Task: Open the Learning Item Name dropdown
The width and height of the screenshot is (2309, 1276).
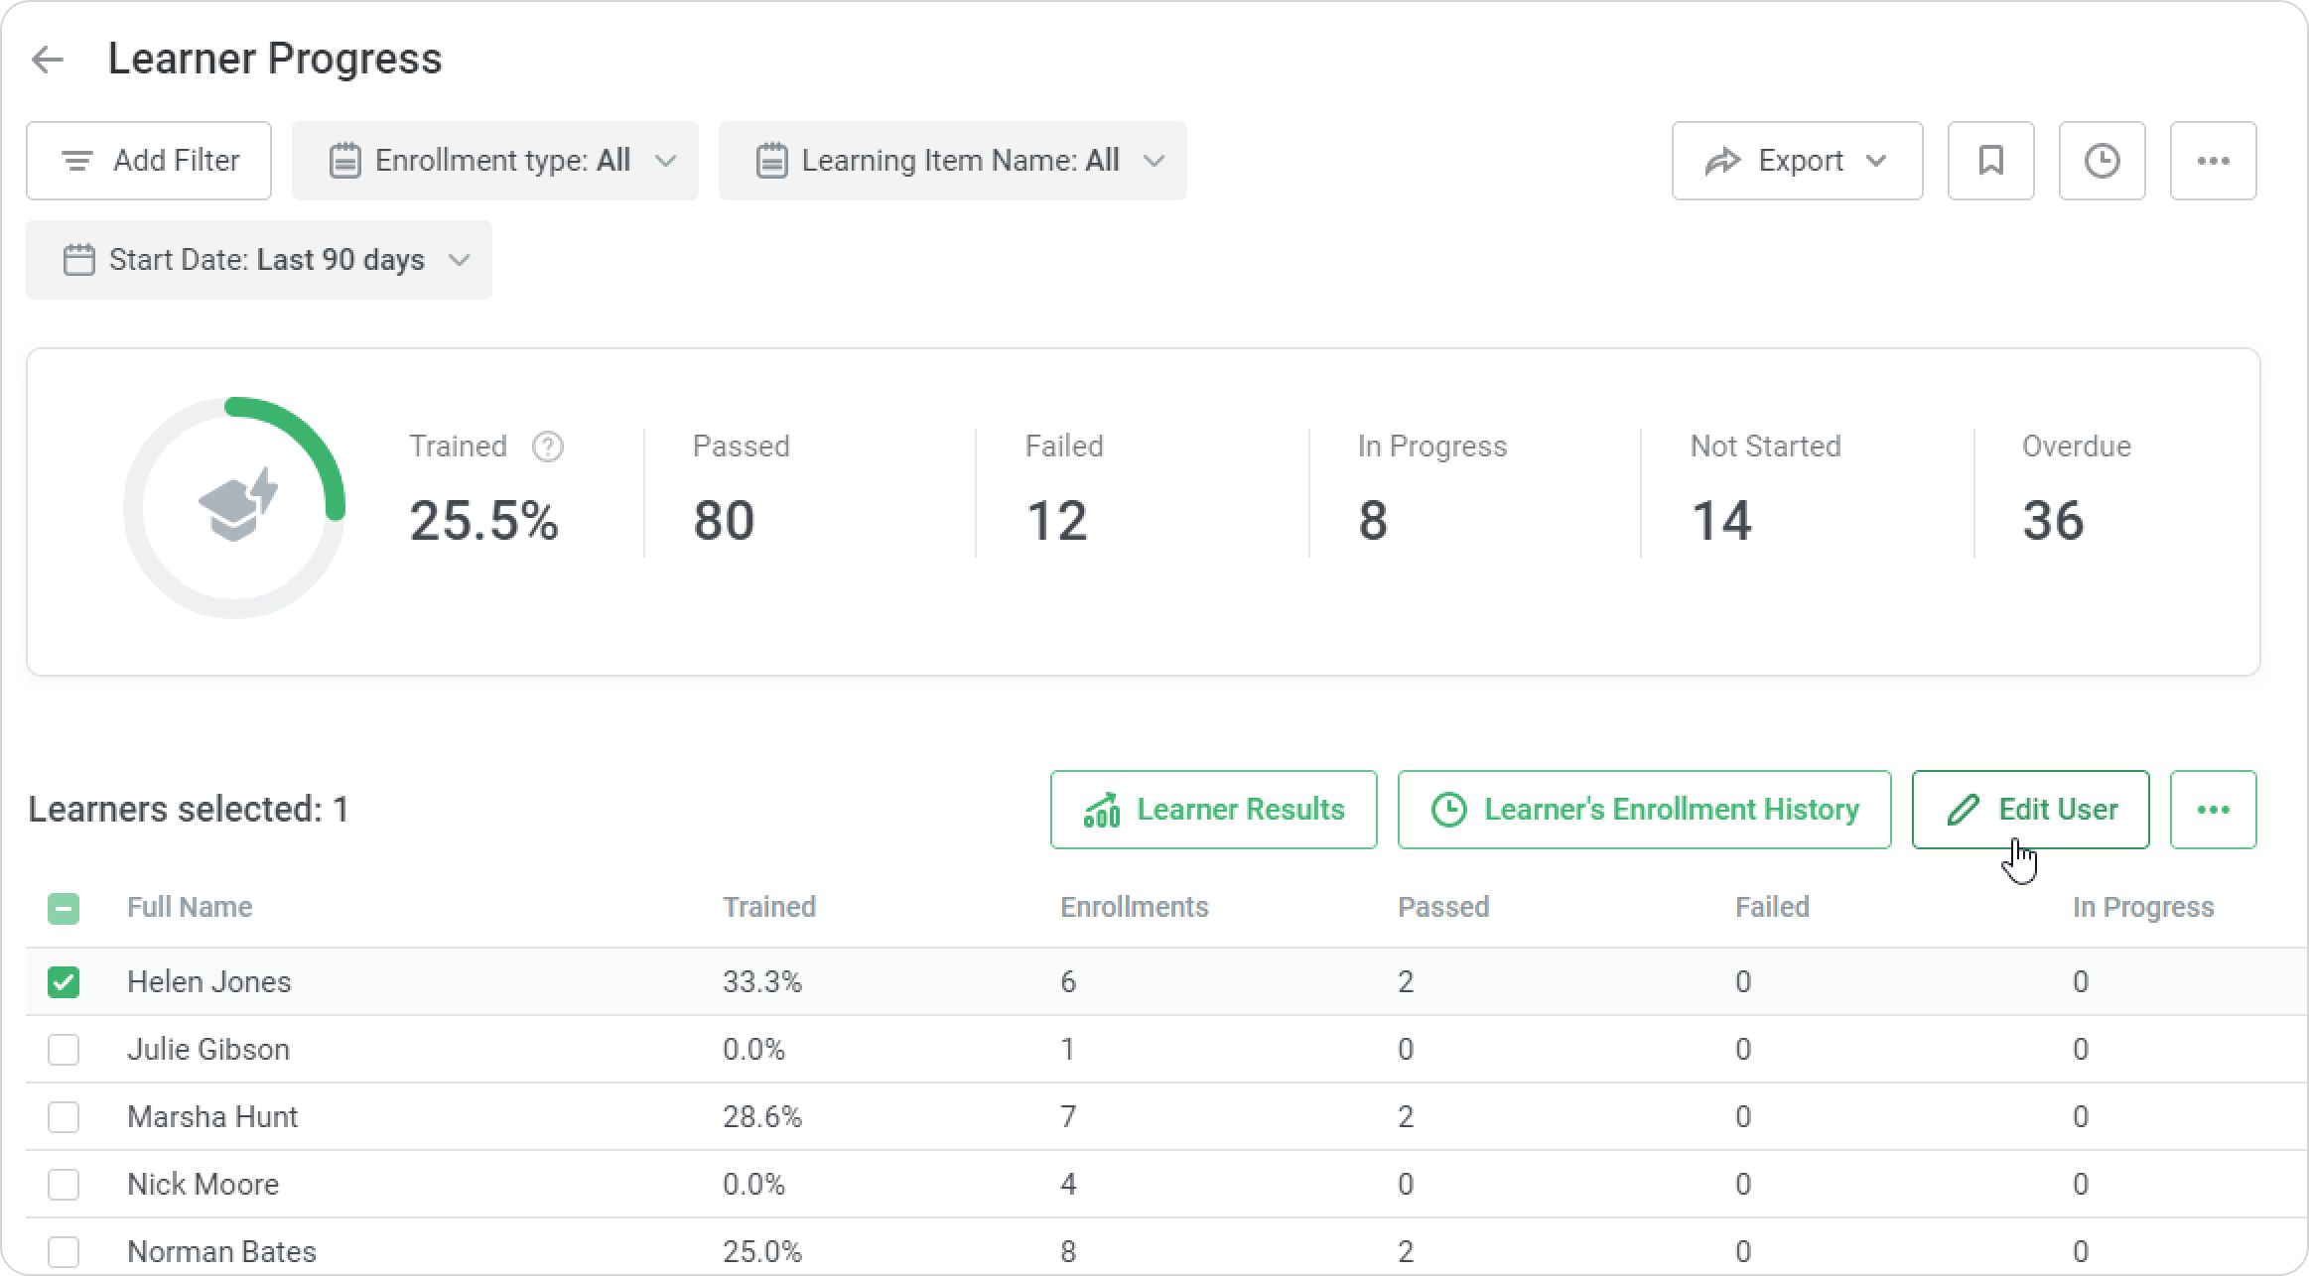Action: (x=952, y=161)
